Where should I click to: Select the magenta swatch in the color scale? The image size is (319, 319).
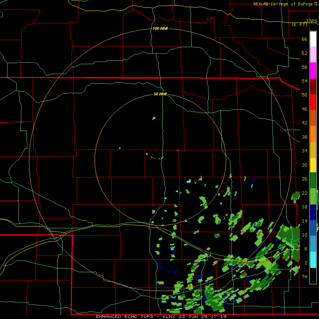pyautogui.click(x=313, y=71)
